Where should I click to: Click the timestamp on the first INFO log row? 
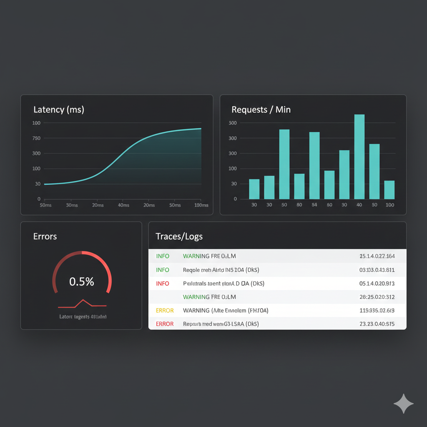pos(377,256)
